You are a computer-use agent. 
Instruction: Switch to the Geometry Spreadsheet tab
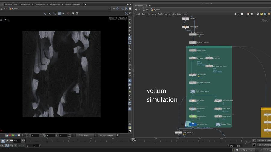click(x=72, y=5)
